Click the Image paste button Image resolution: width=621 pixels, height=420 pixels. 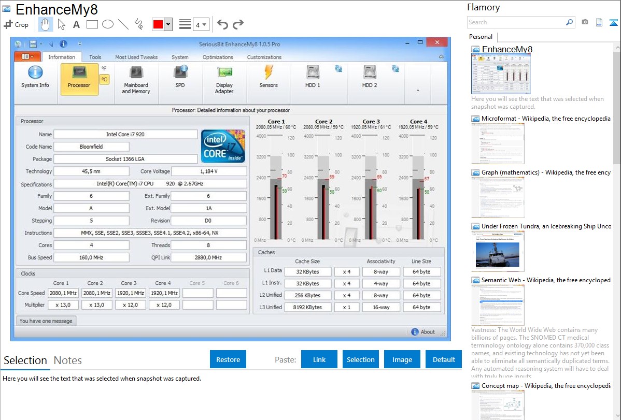click(402, 359)
